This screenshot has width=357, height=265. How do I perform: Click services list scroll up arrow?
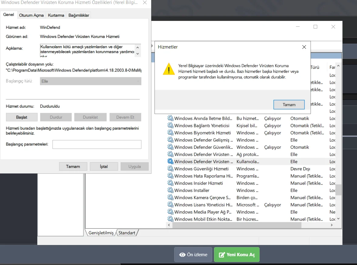click(x=338, y=66)
